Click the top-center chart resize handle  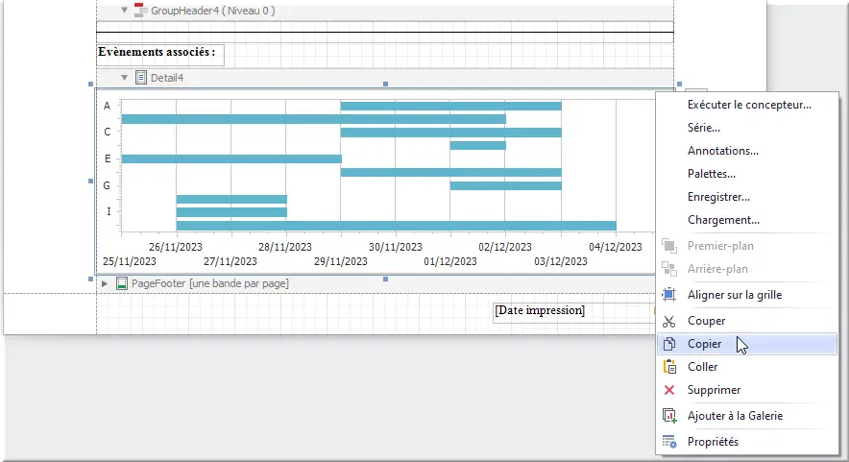click(385, 84)
